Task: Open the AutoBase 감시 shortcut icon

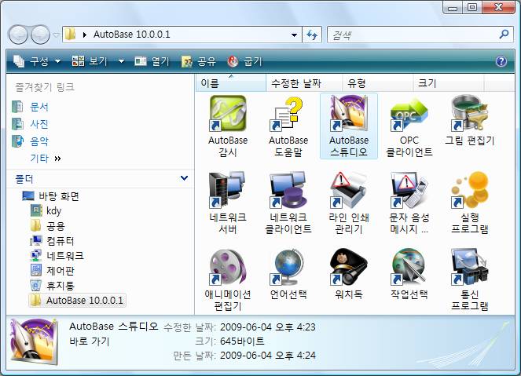Action: 228,114
